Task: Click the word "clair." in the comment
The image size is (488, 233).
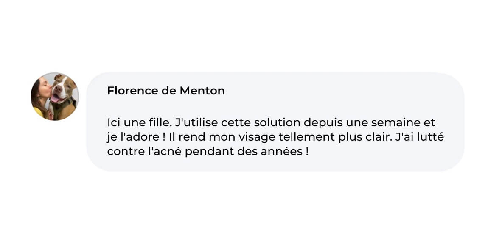Action: [374, 137]
